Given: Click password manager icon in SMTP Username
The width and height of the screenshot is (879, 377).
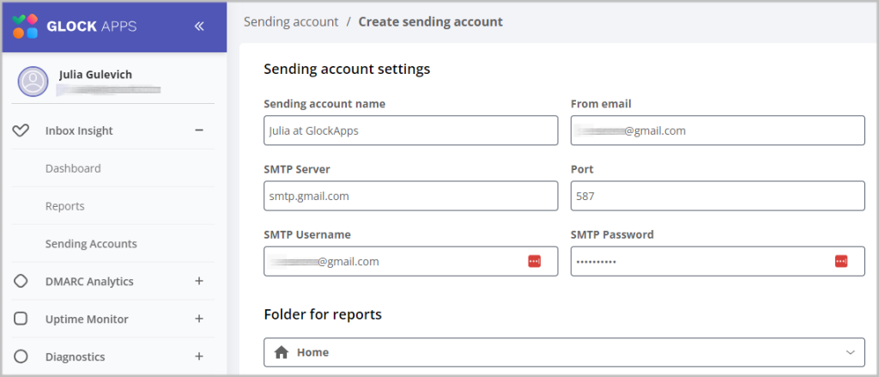Looking at the screenshot, I should (534, 261).
